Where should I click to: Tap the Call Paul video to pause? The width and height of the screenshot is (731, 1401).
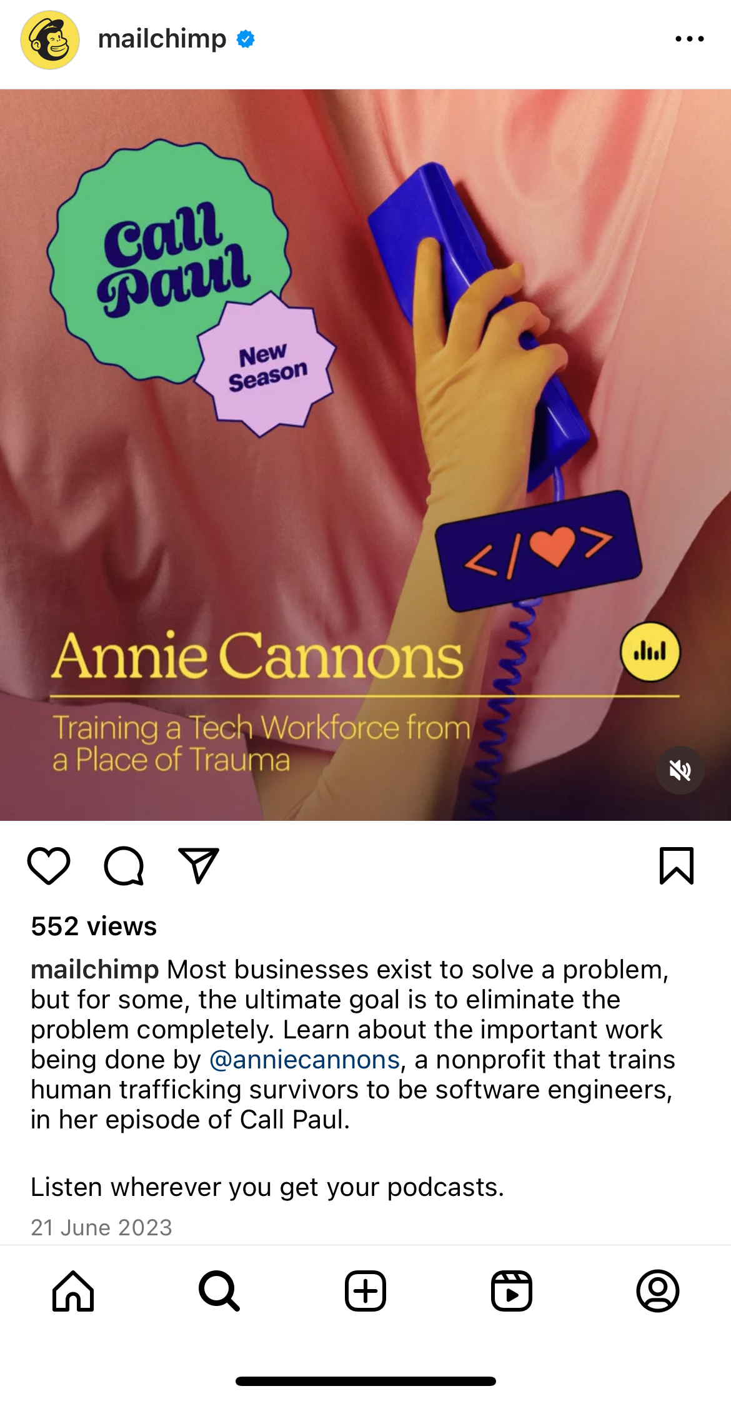click(365, 454)
